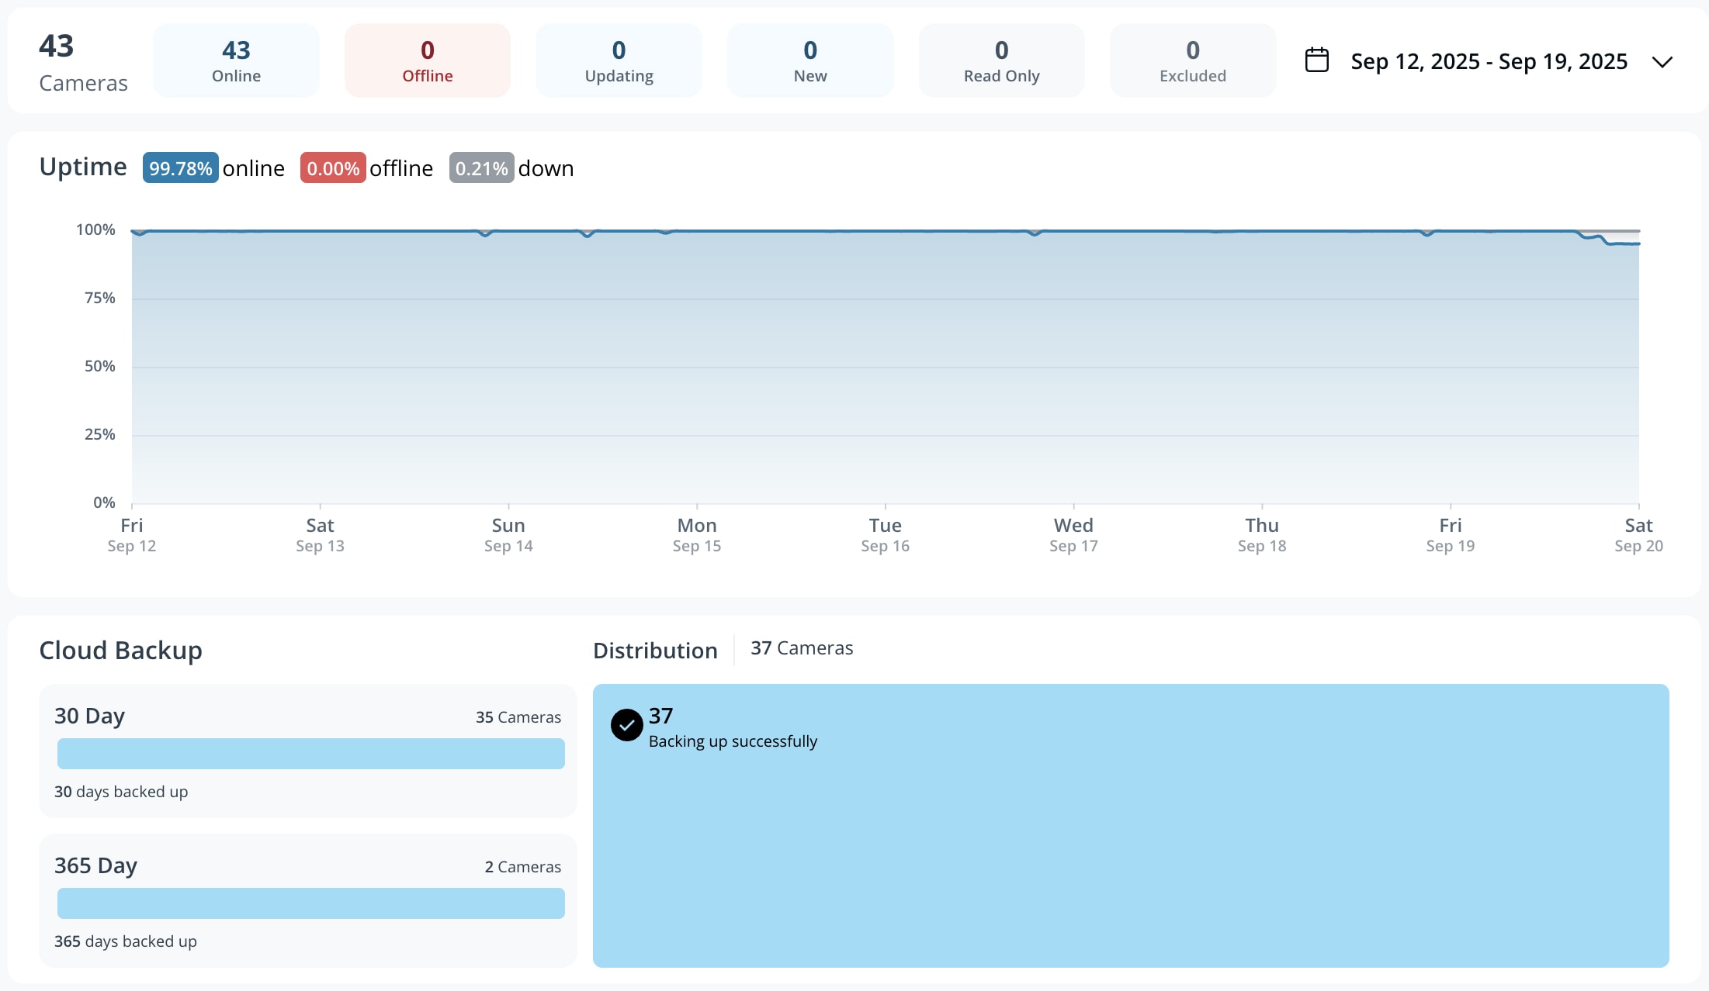Image resolution: width=1709 pixels, height=991 pixels.
Task: Click the checkmark icon beside backing up count
Action: point(626,726)
